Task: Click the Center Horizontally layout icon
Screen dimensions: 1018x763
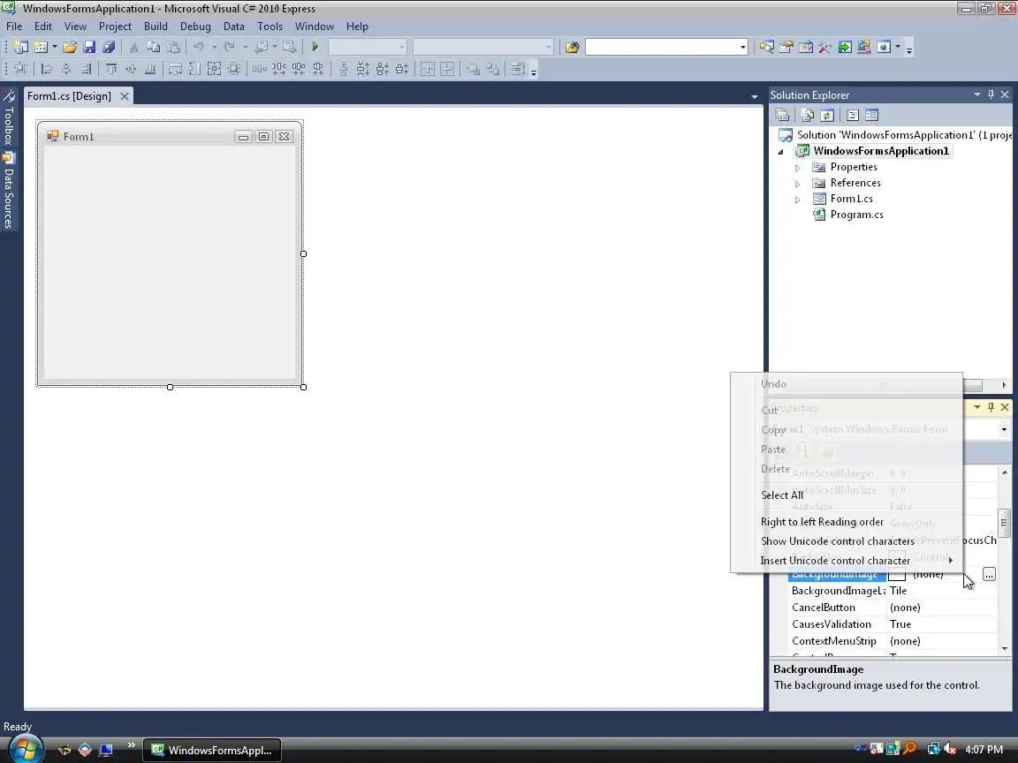Action: point(428,69)
